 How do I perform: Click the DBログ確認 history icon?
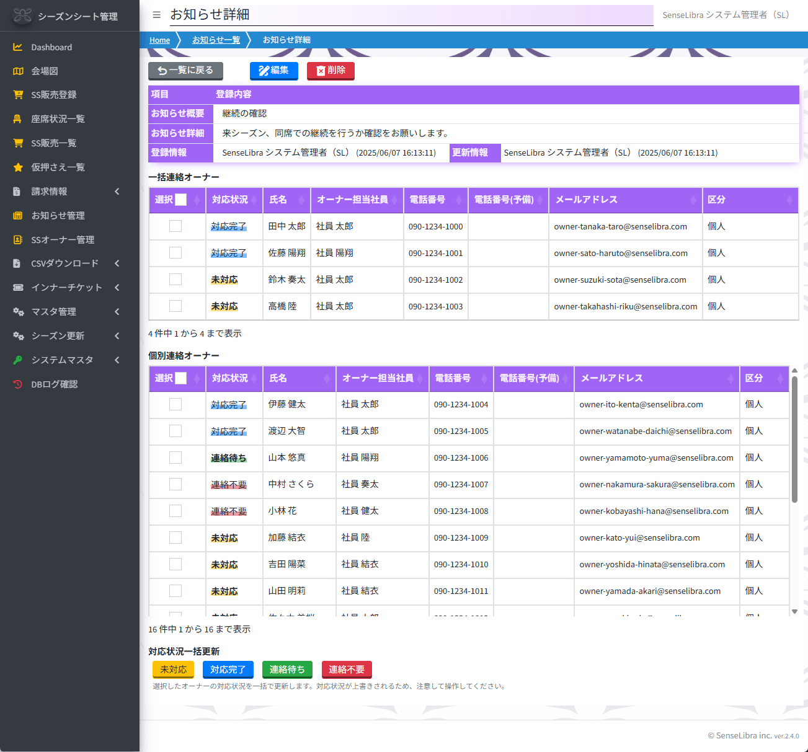pos(18,384)
